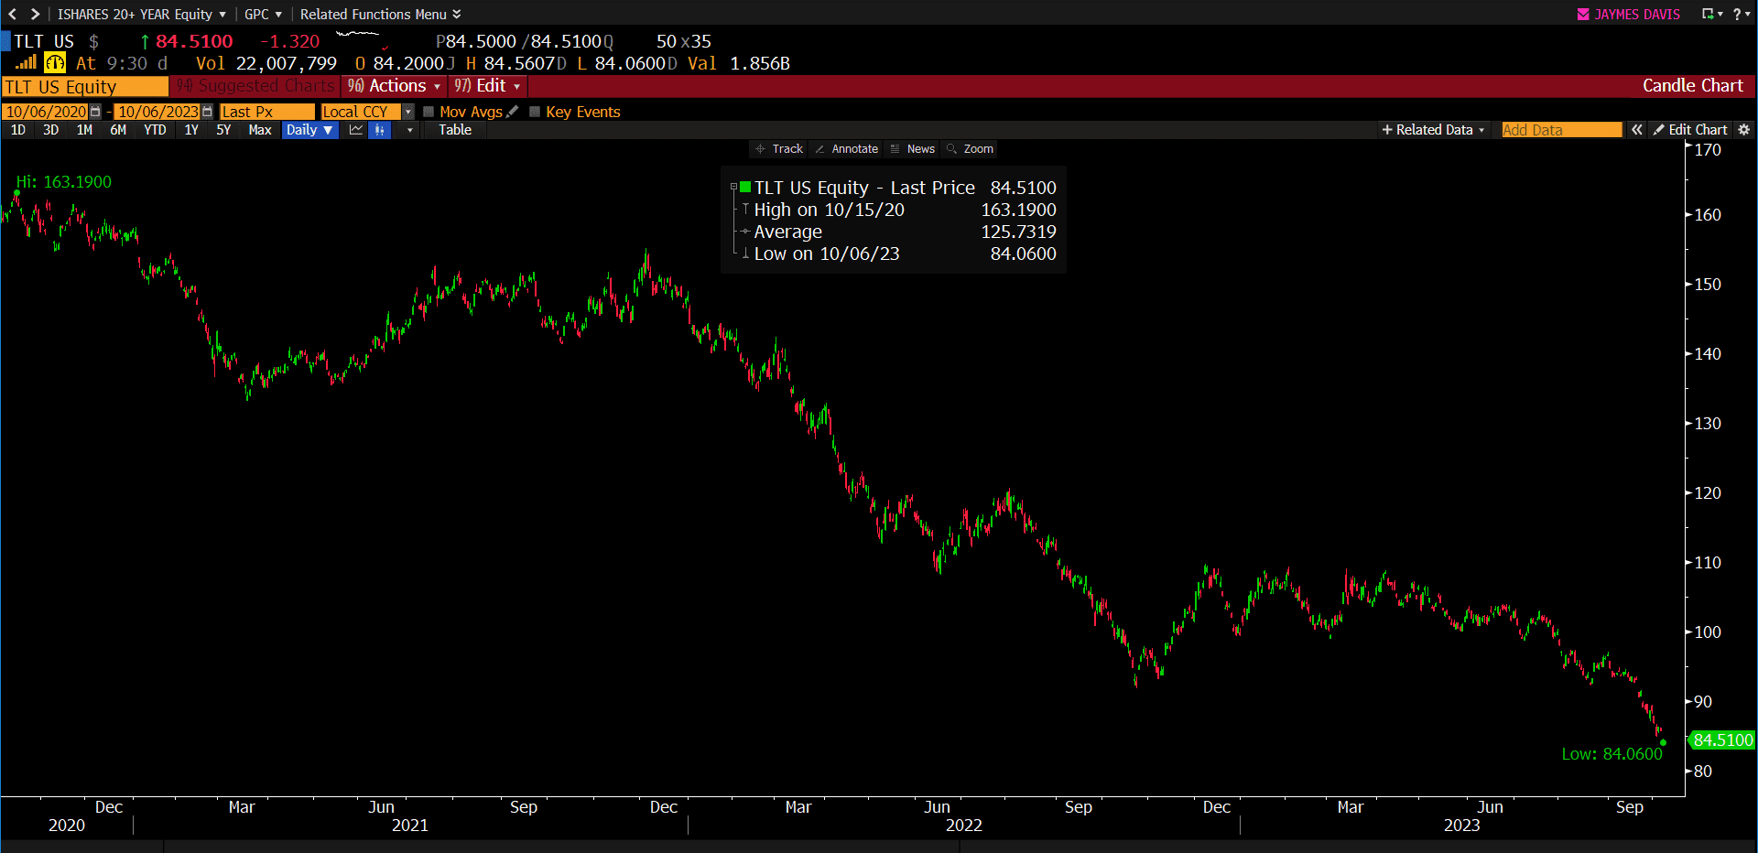Viewport: 1758px width, 853px height.
Task: Open the signal strength bars icon
Action: point(26,63)
